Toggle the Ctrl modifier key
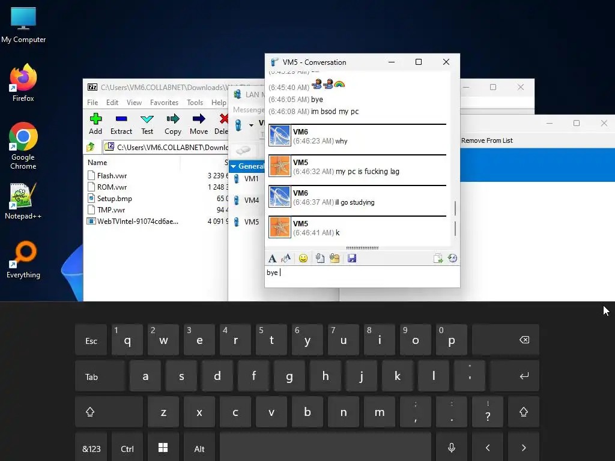 click(x=127, y=448)
